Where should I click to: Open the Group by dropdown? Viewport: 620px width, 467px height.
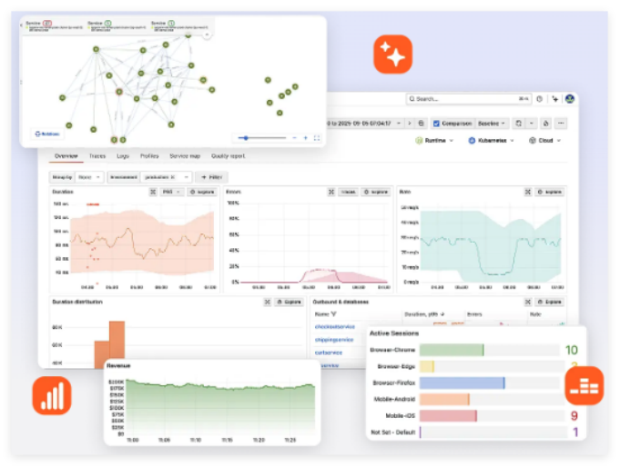click(x=89, y=177)
